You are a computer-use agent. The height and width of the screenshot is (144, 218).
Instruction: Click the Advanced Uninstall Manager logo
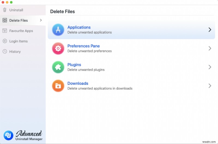8,135
